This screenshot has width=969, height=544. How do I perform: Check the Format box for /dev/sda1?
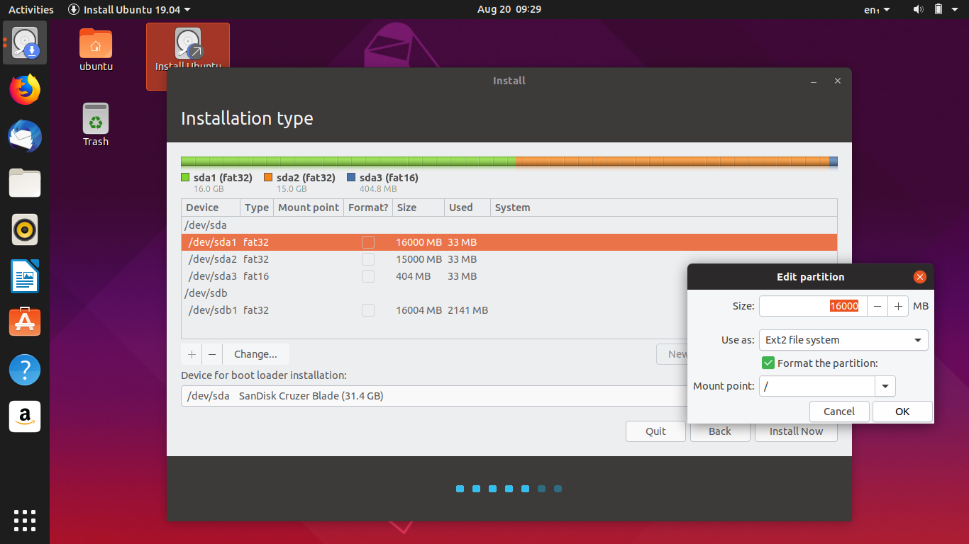[x=368, y=242]
